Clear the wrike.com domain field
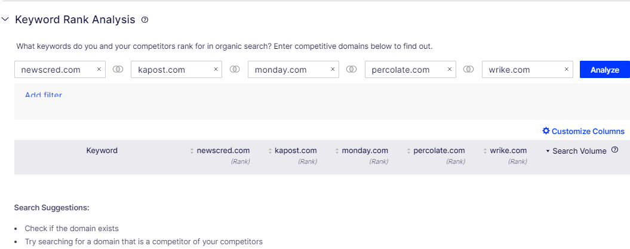 (567, 69)
